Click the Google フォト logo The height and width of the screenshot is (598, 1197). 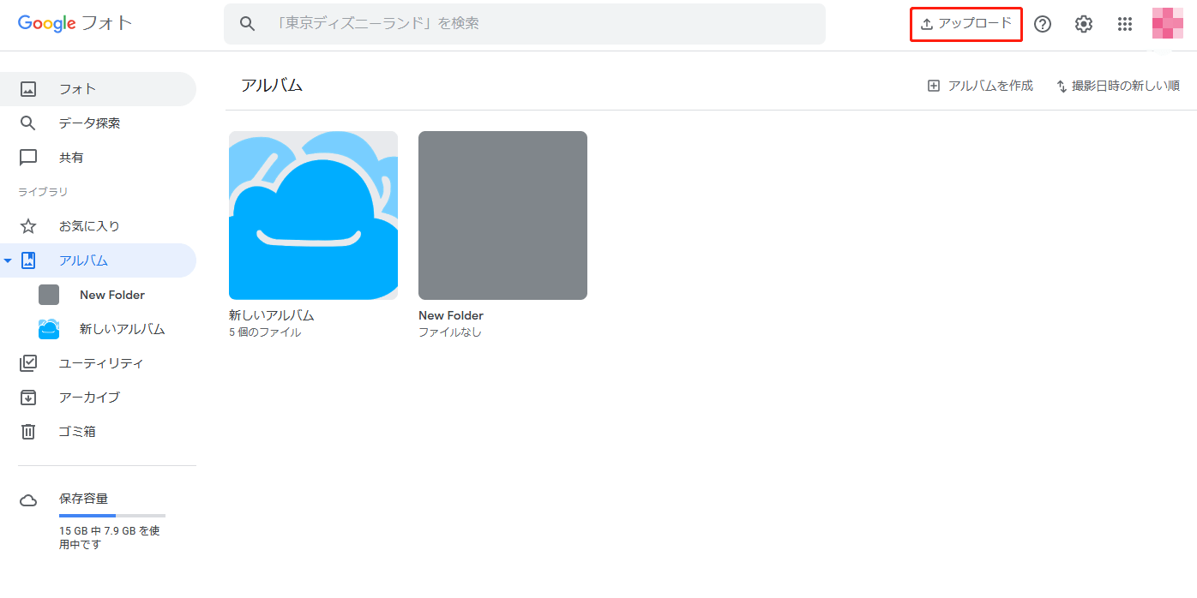(75, 23)
